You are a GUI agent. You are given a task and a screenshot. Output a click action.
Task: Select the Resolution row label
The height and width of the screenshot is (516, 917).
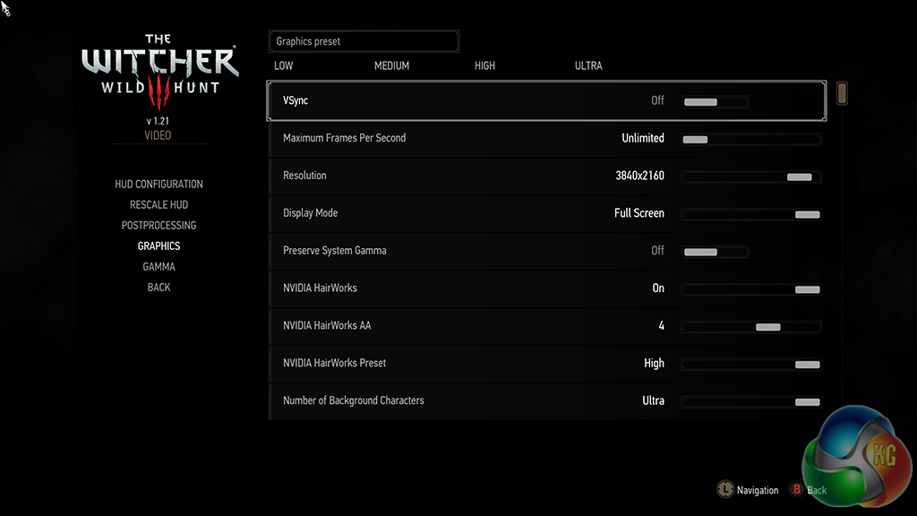tap(304, 176)
